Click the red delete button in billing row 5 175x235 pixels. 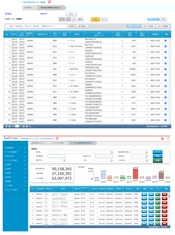(x=165, y=211)
